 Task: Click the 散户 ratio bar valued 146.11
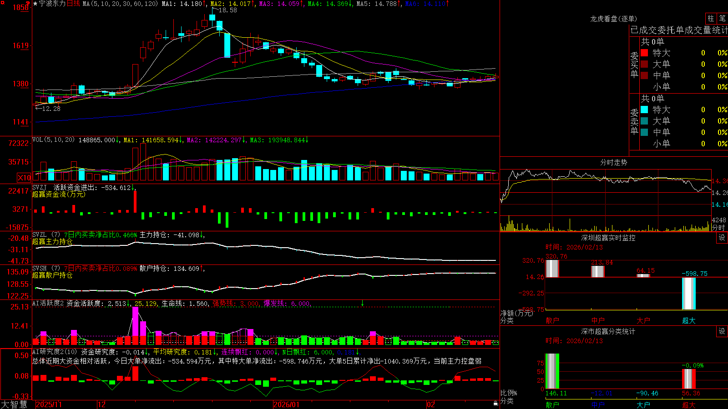[x=552, y=371]
